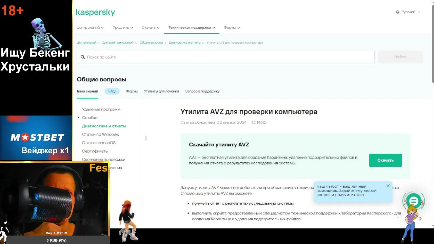Click the sidebar collapse handle
The width and height of the screenshot is (434, 244).
[x=146, y=138]
